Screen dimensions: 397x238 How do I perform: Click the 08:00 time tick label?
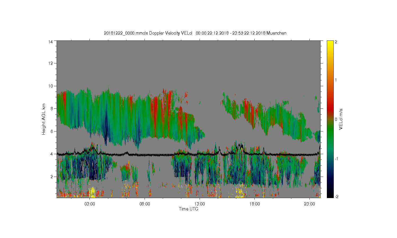click(x=145, y=204)
